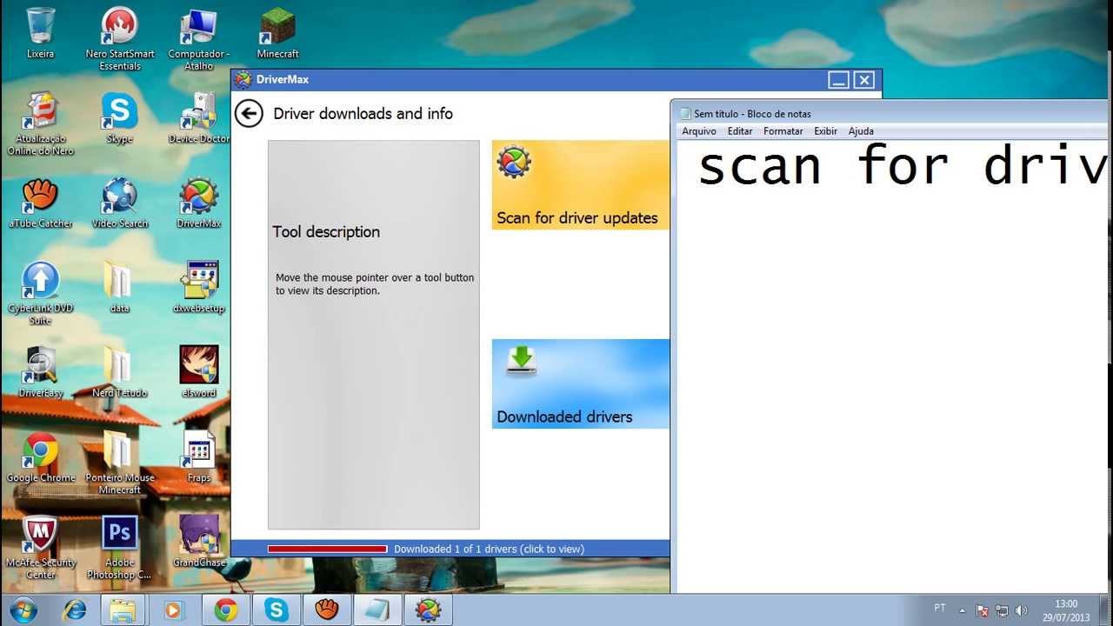The width and height of the screenshot is (1113, 626).
Task: Click Downloaded 1 of 1 drivers status
Action: click(x=489, y=549)
